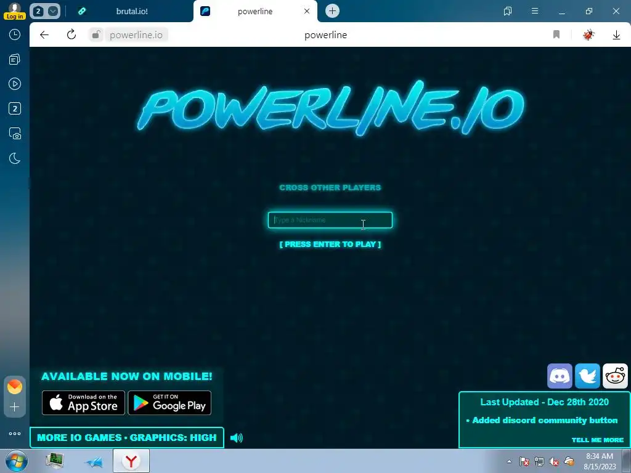This screenshot has width=631, height=473.
Task: Open the ladybug extension icon
Action: 588,35
